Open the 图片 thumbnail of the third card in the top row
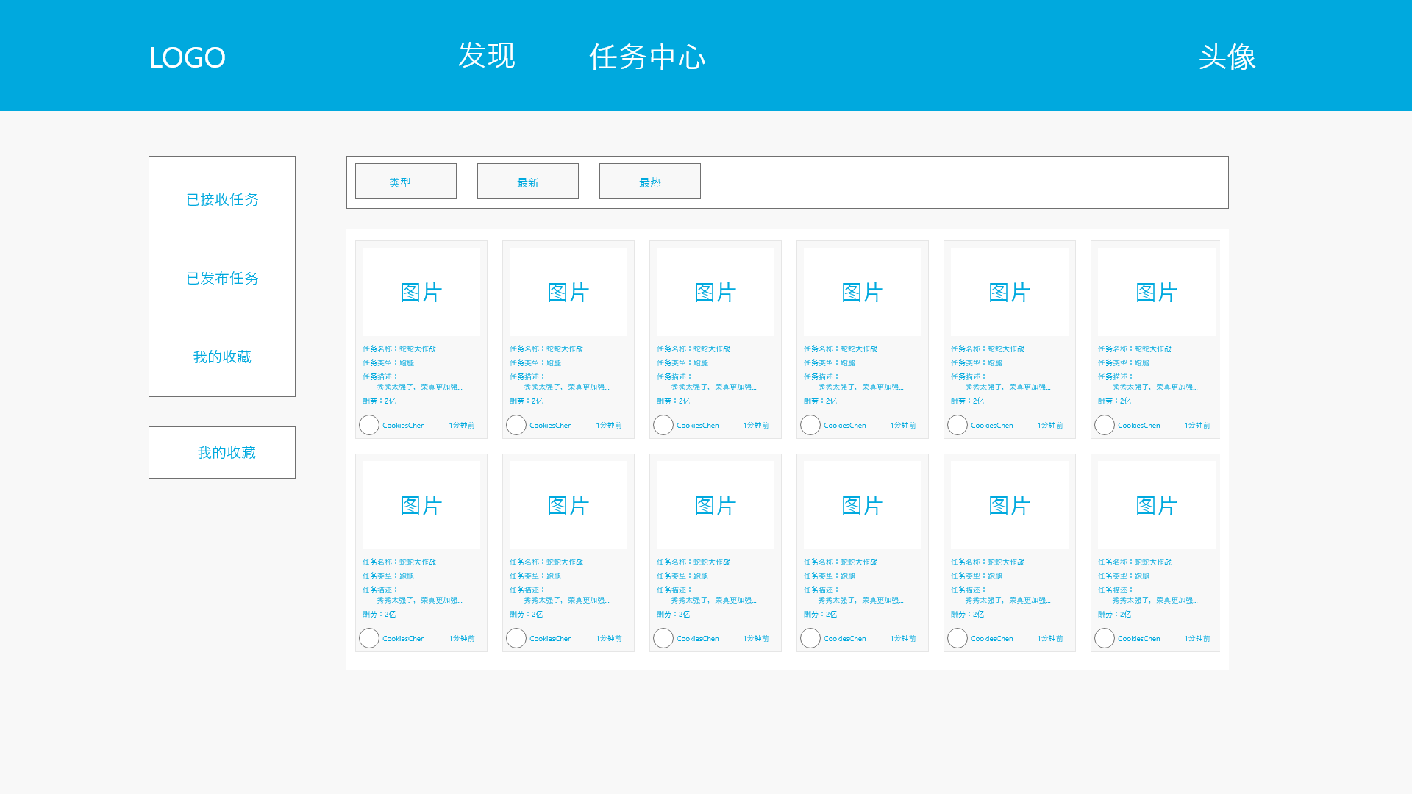This screenshot has width=1412, height=794. coord(716,292)
